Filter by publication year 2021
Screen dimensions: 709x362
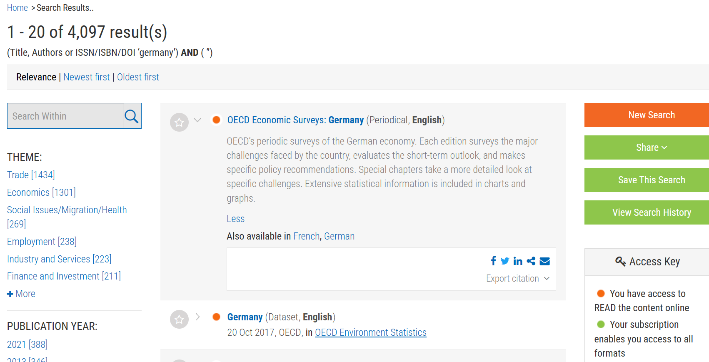27,345
